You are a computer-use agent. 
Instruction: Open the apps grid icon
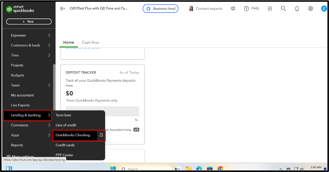(x=270, y=9)
